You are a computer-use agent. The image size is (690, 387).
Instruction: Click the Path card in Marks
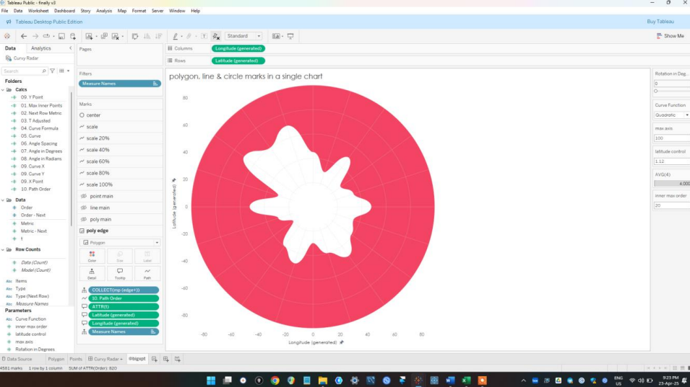coord(147,274)
